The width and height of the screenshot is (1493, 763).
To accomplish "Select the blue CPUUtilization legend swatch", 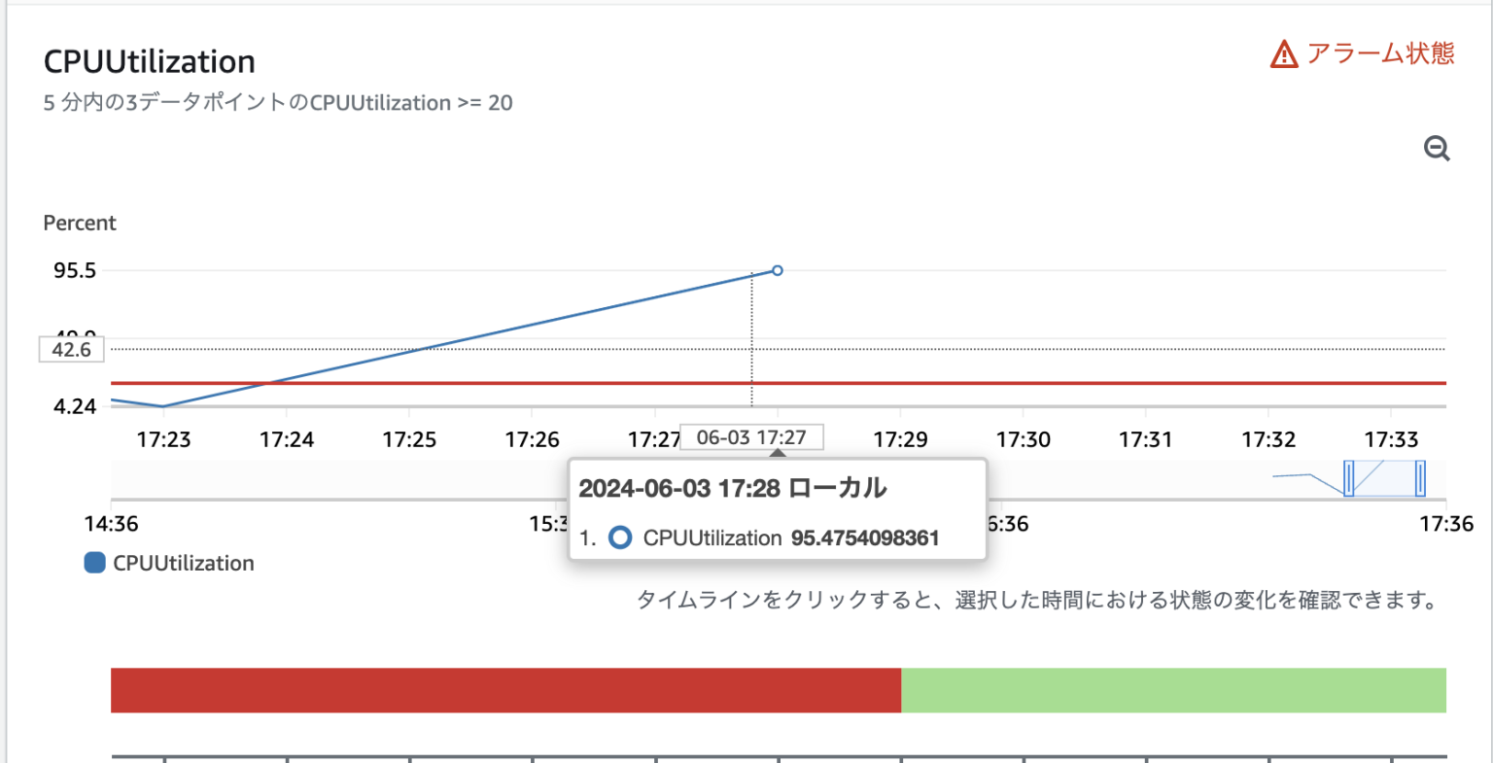I will coord(93,563).
